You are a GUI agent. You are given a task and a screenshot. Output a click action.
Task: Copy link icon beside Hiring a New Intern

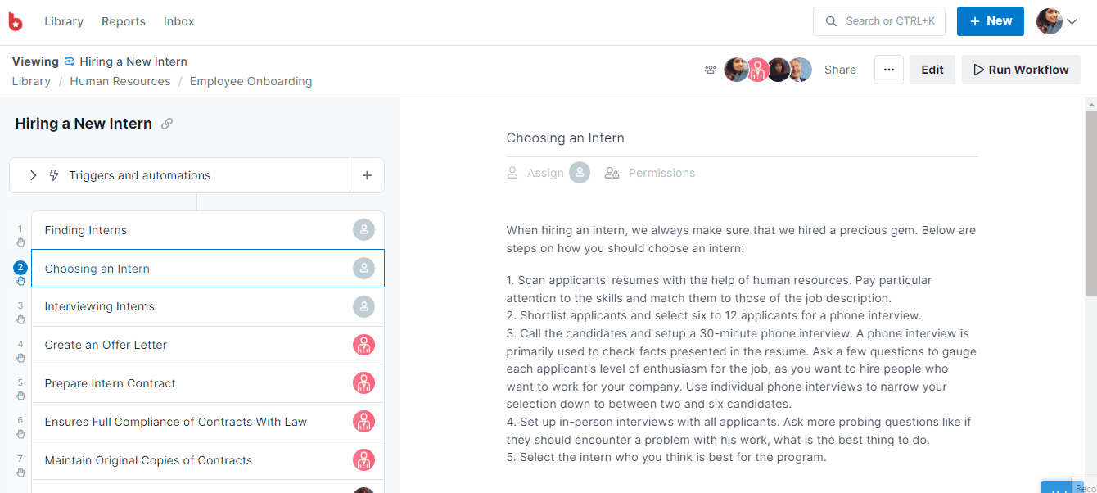pos(167,124)
